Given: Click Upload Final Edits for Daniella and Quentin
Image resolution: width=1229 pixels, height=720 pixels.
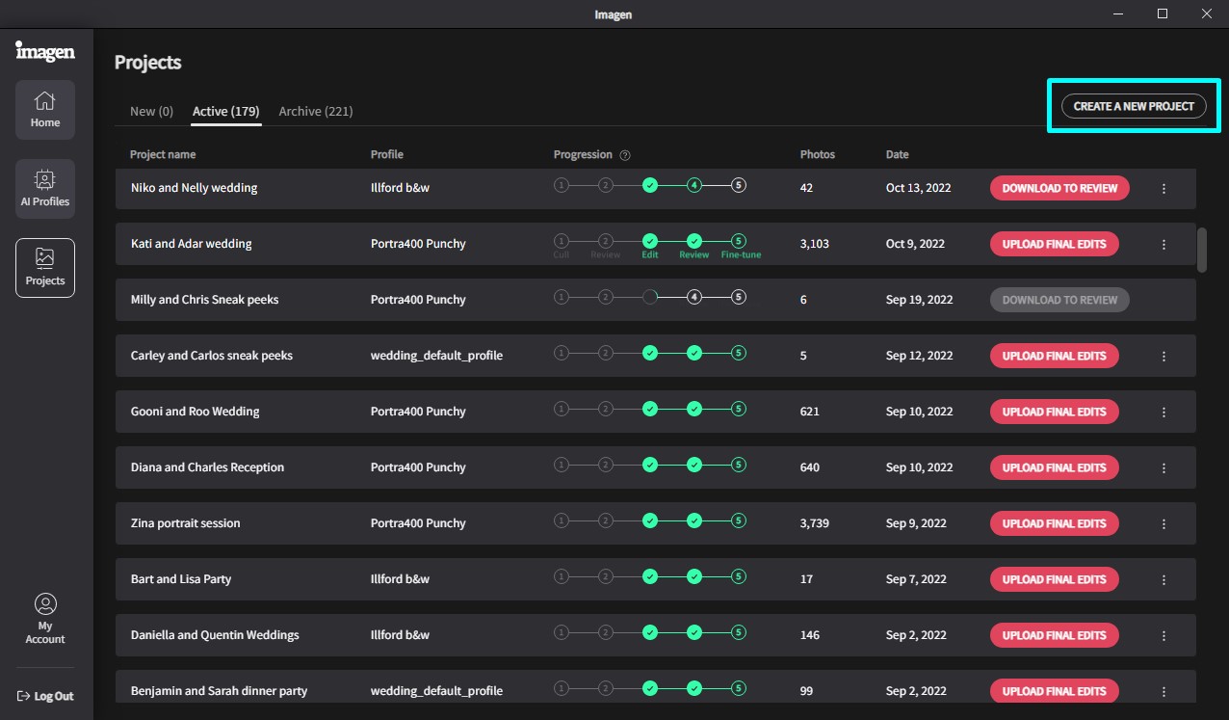Looking at the screenshot, I should pyautogui.click(x=1055, y=635).
